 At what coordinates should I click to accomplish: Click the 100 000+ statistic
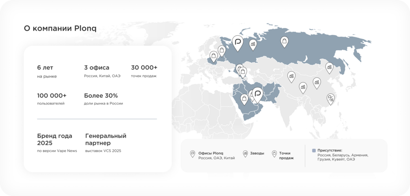pos(52,96)
